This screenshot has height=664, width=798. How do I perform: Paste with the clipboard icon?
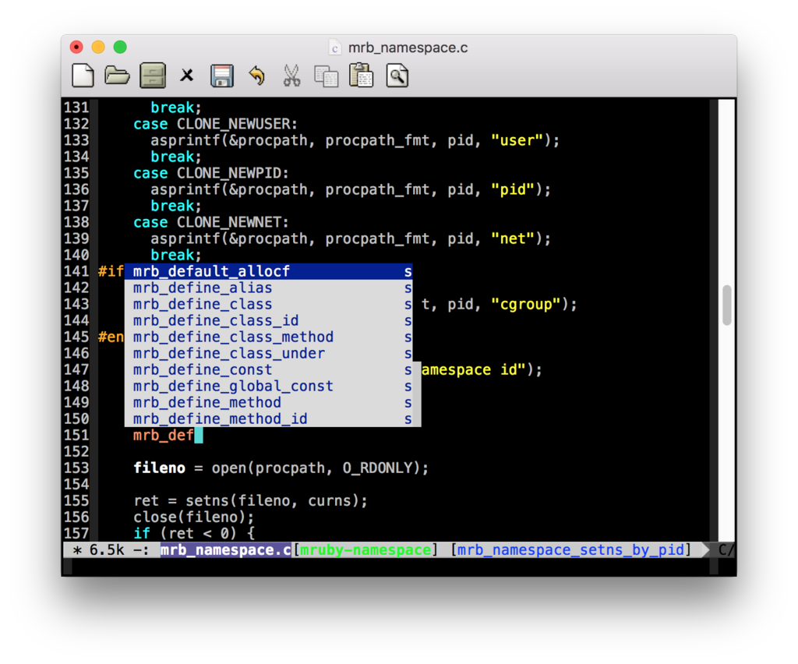(x=361, y=76)
